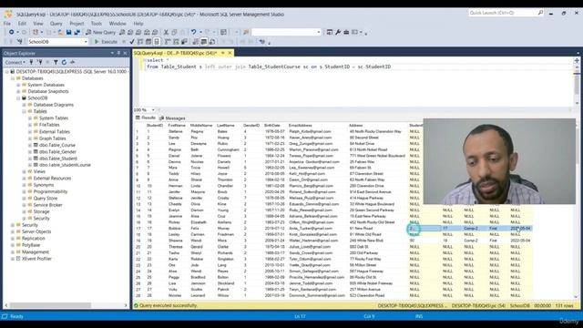583x328 pixels.
Task: Expand the System Databases node
Action: [x=18, y=85]
